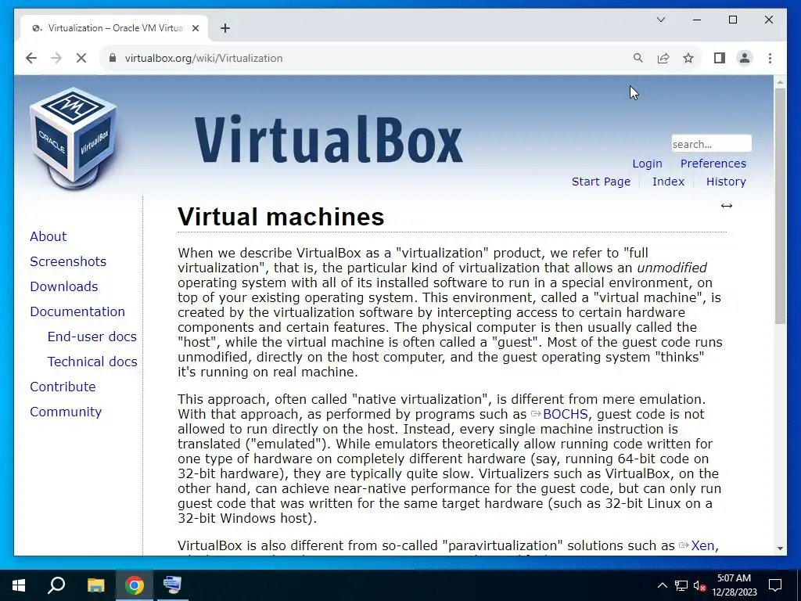Bookmark this page with the star icon
This screenshot has height=601, width=801.
(688, 58)
